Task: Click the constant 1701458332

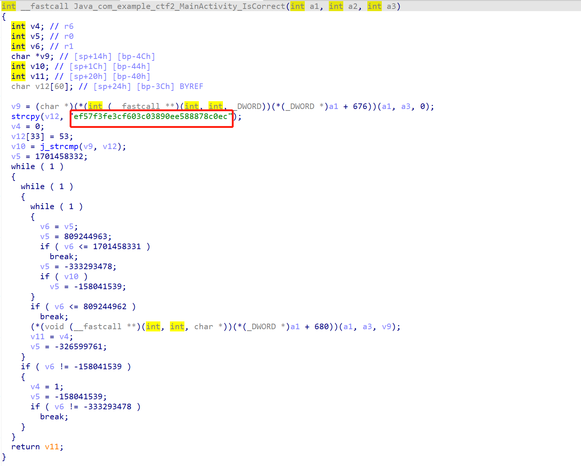Action: tap(59, 156)
